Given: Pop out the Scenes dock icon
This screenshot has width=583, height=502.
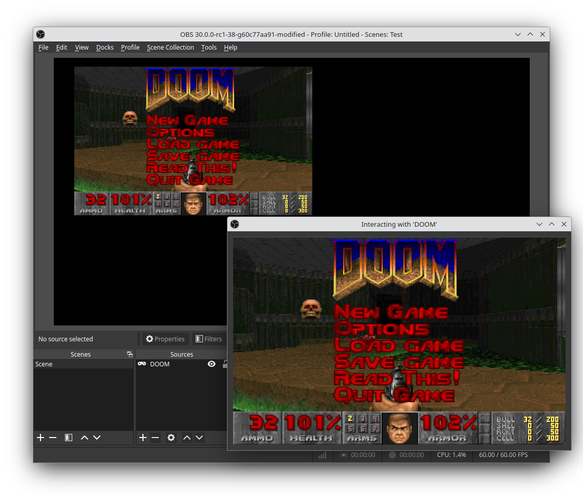Looking at the screenshot, I should pyautogui.click(x=130, y=354).
